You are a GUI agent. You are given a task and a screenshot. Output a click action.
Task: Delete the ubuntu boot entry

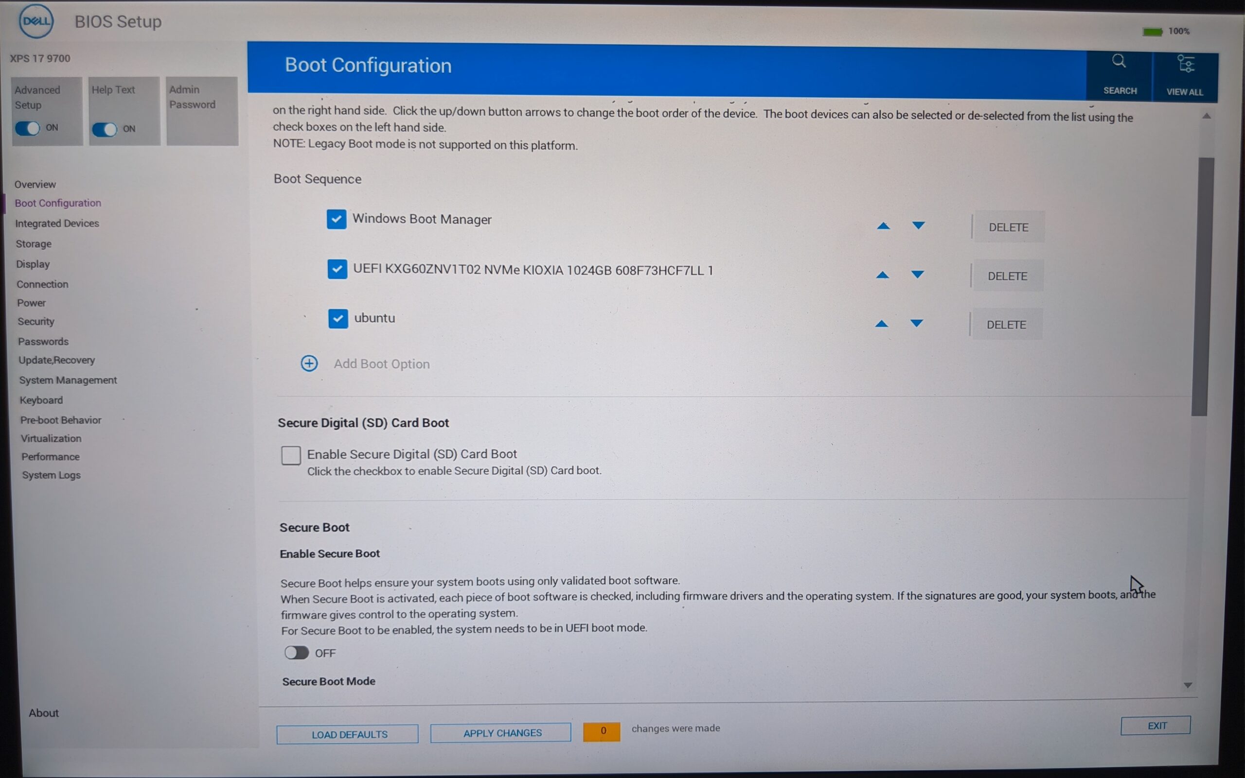pos(1007,325)
